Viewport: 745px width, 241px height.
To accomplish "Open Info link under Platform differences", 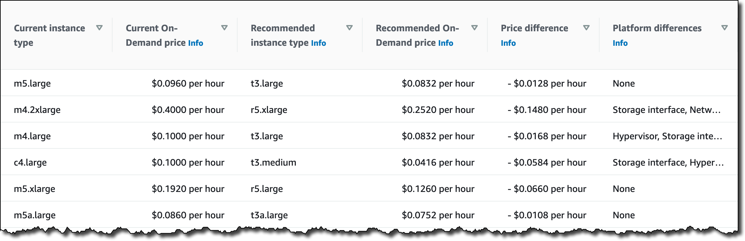I will [620, 43].
